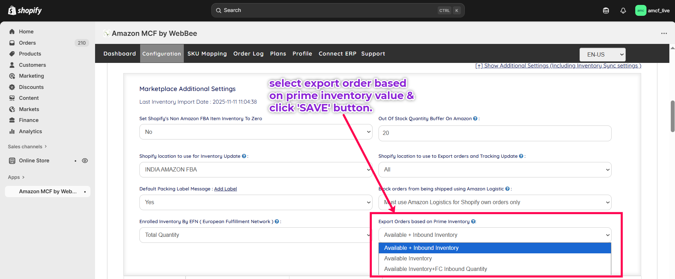675x279 pixels.
Task: Open the three-dot app options menu
Action: [664, 33]
